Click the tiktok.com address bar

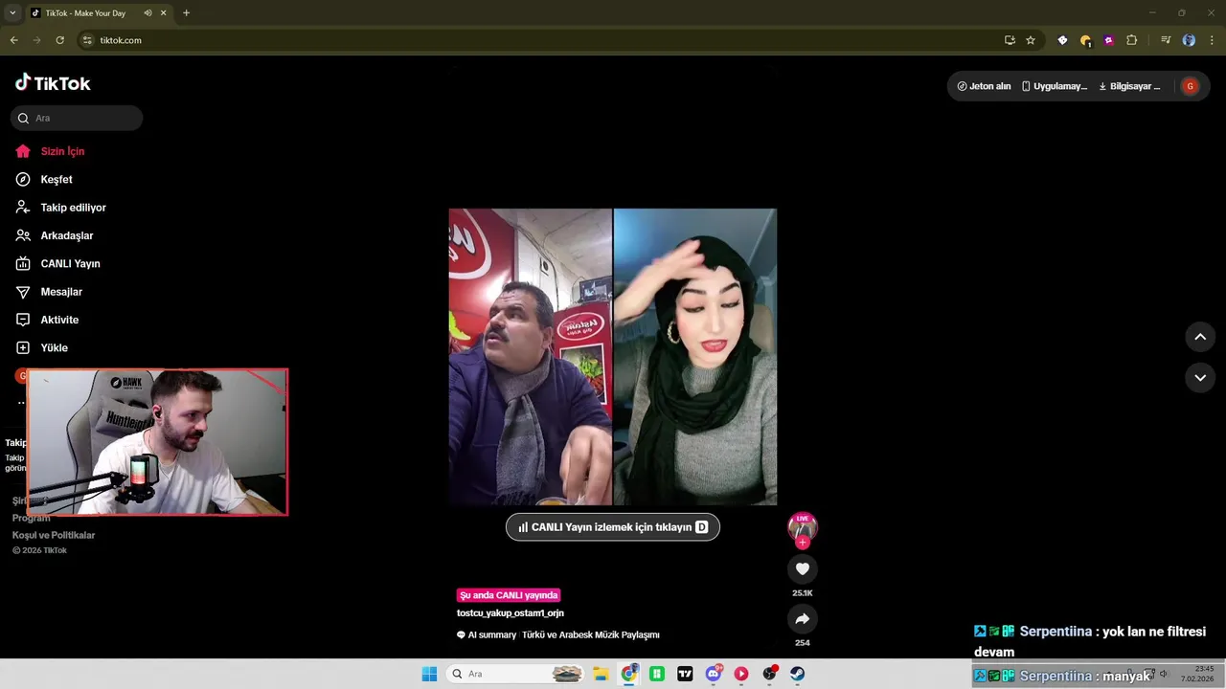tap(536, 40)
